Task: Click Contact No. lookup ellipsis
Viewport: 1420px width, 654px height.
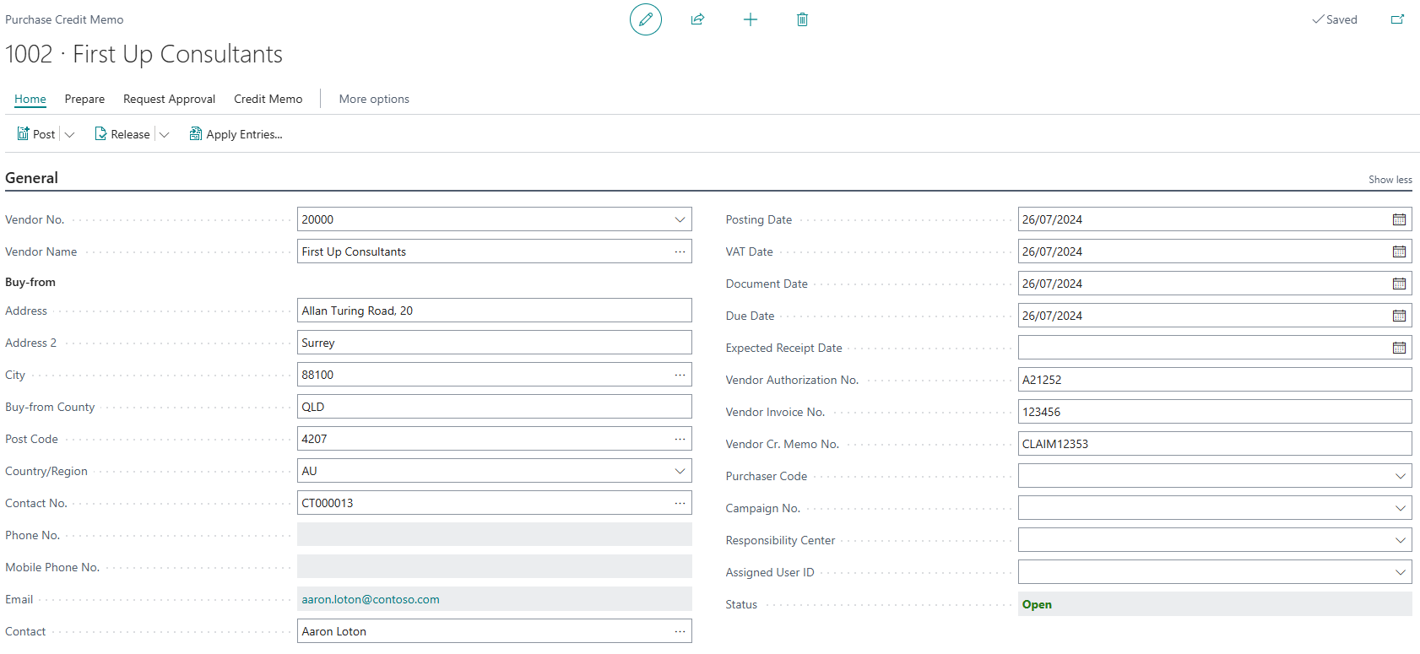Action: [x=680, y=503]
